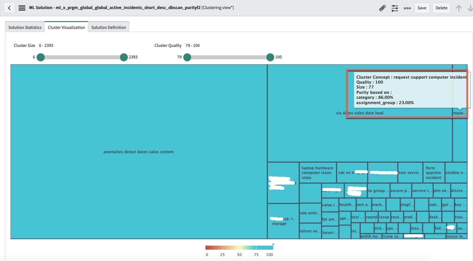Click the back arrow at top left

tap(9, 7)
